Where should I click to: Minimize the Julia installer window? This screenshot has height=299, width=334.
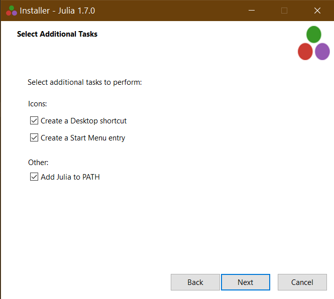coord(251,11)
